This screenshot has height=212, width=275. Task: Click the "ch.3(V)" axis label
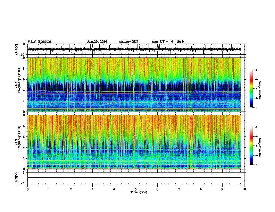tap(17, 178)
